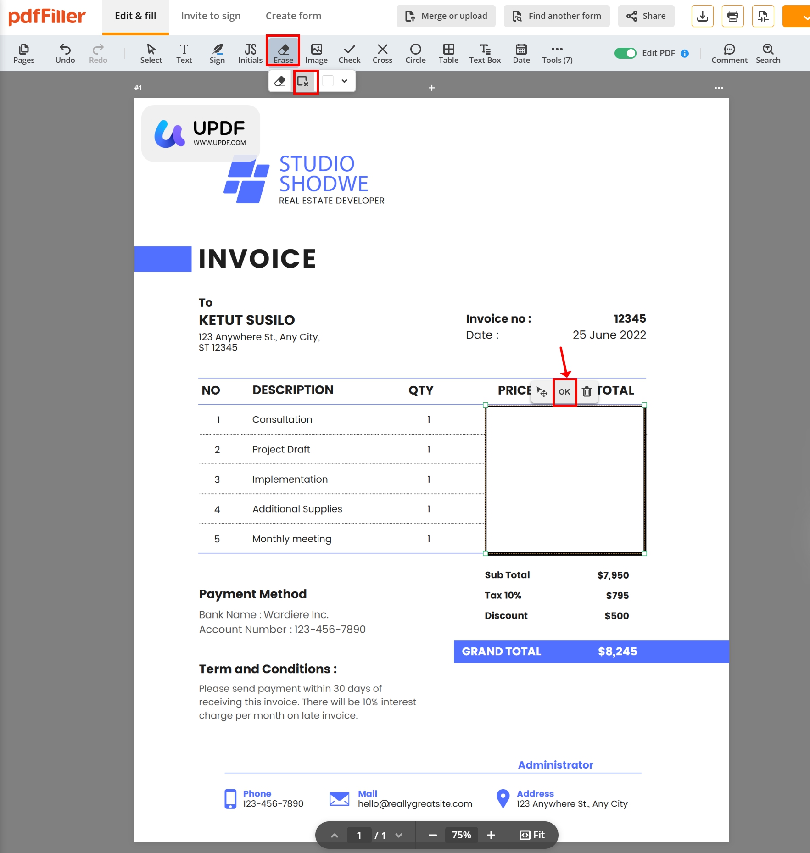
Task: Show Edit PDF info tooltip icon
Action: 685,54
